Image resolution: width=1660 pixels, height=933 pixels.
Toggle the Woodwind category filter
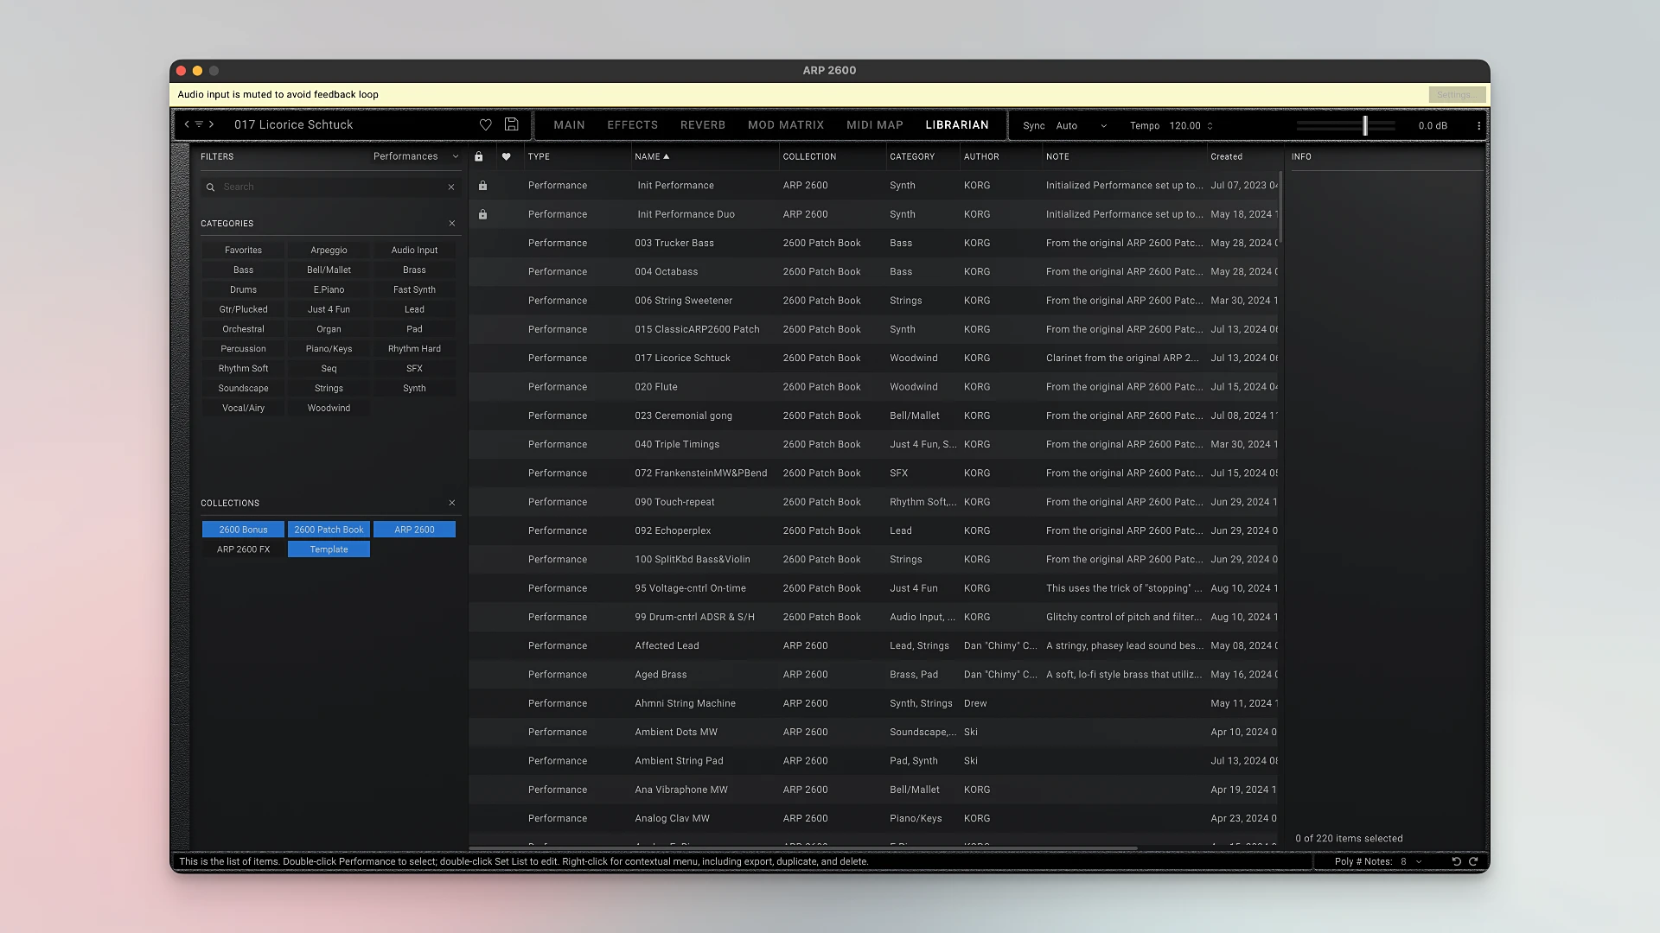(329, 408)
